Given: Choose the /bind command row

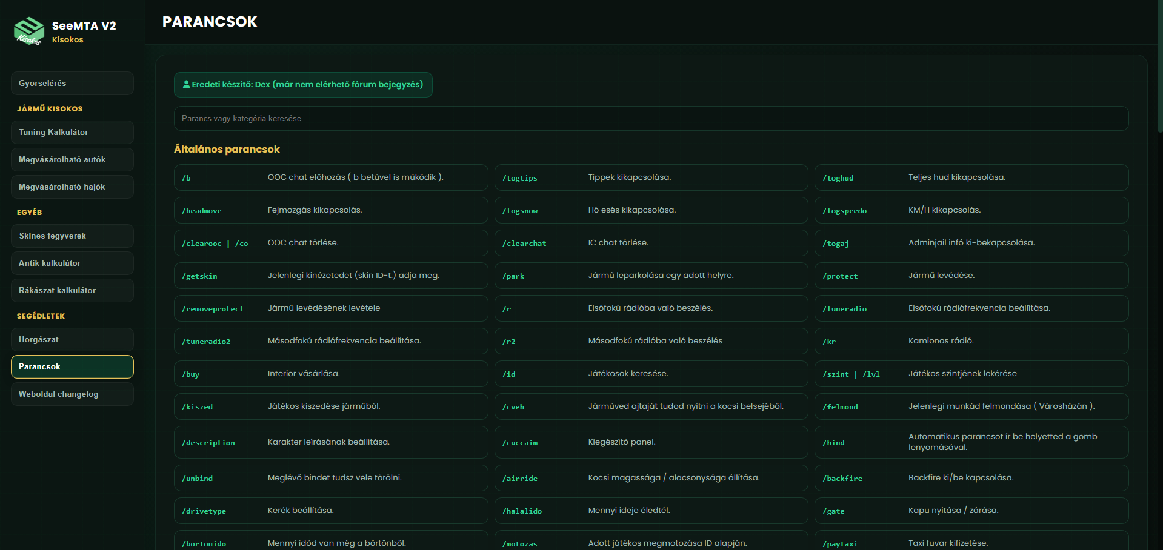Looking at the screenshot, I should (971, 442).
